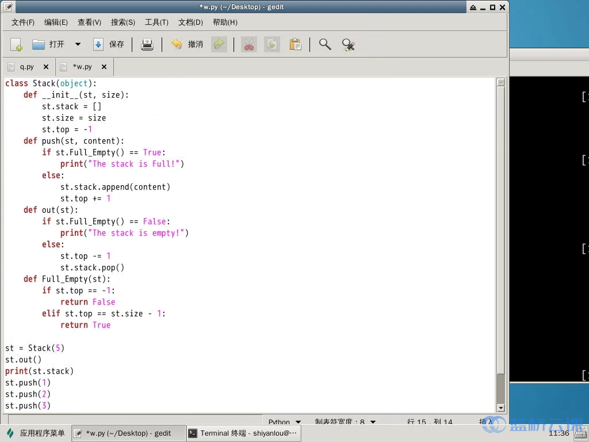
Task: Click the editor scrollbar down arrow
Action: (x=500, y=408)
